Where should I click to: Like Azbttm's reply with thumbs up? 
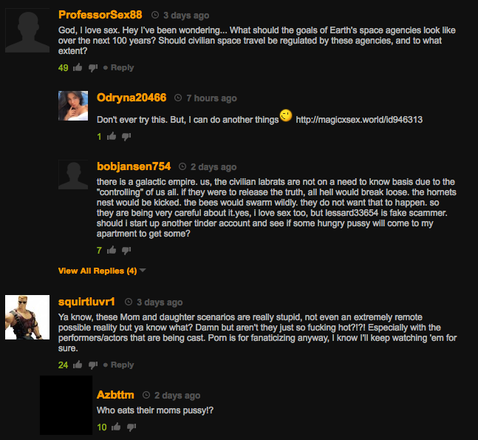(116, 427)
